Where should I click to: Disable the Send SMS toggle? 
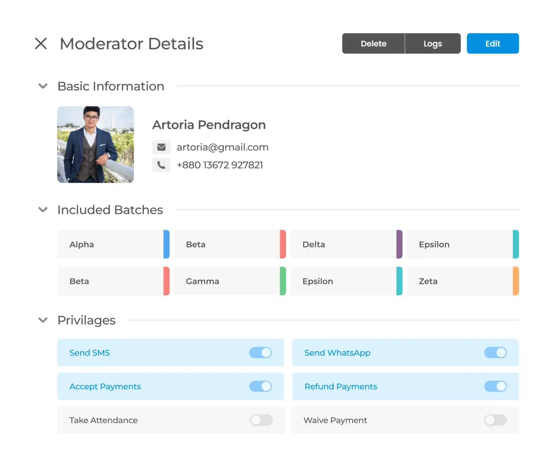tap(260, 353)
